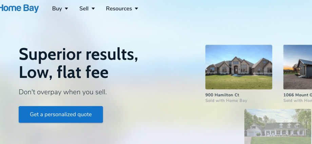Click Get a personalized quote button
312x144 pixels.
click(61, 115)
